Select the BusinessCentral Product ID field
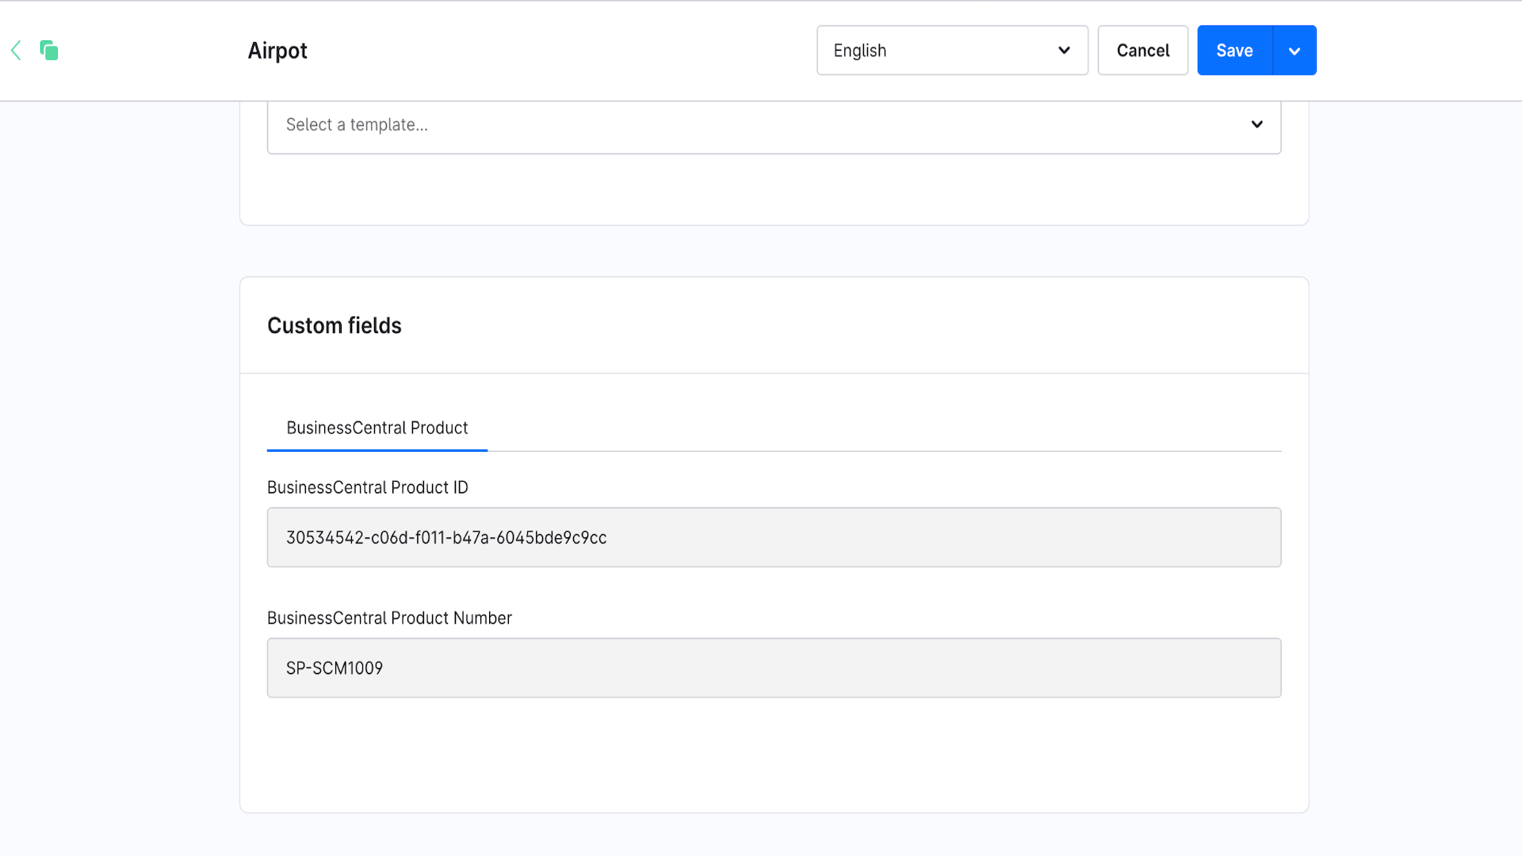Image resolution: width=1522 pixels, height=856 pixels. pos(774,537)
